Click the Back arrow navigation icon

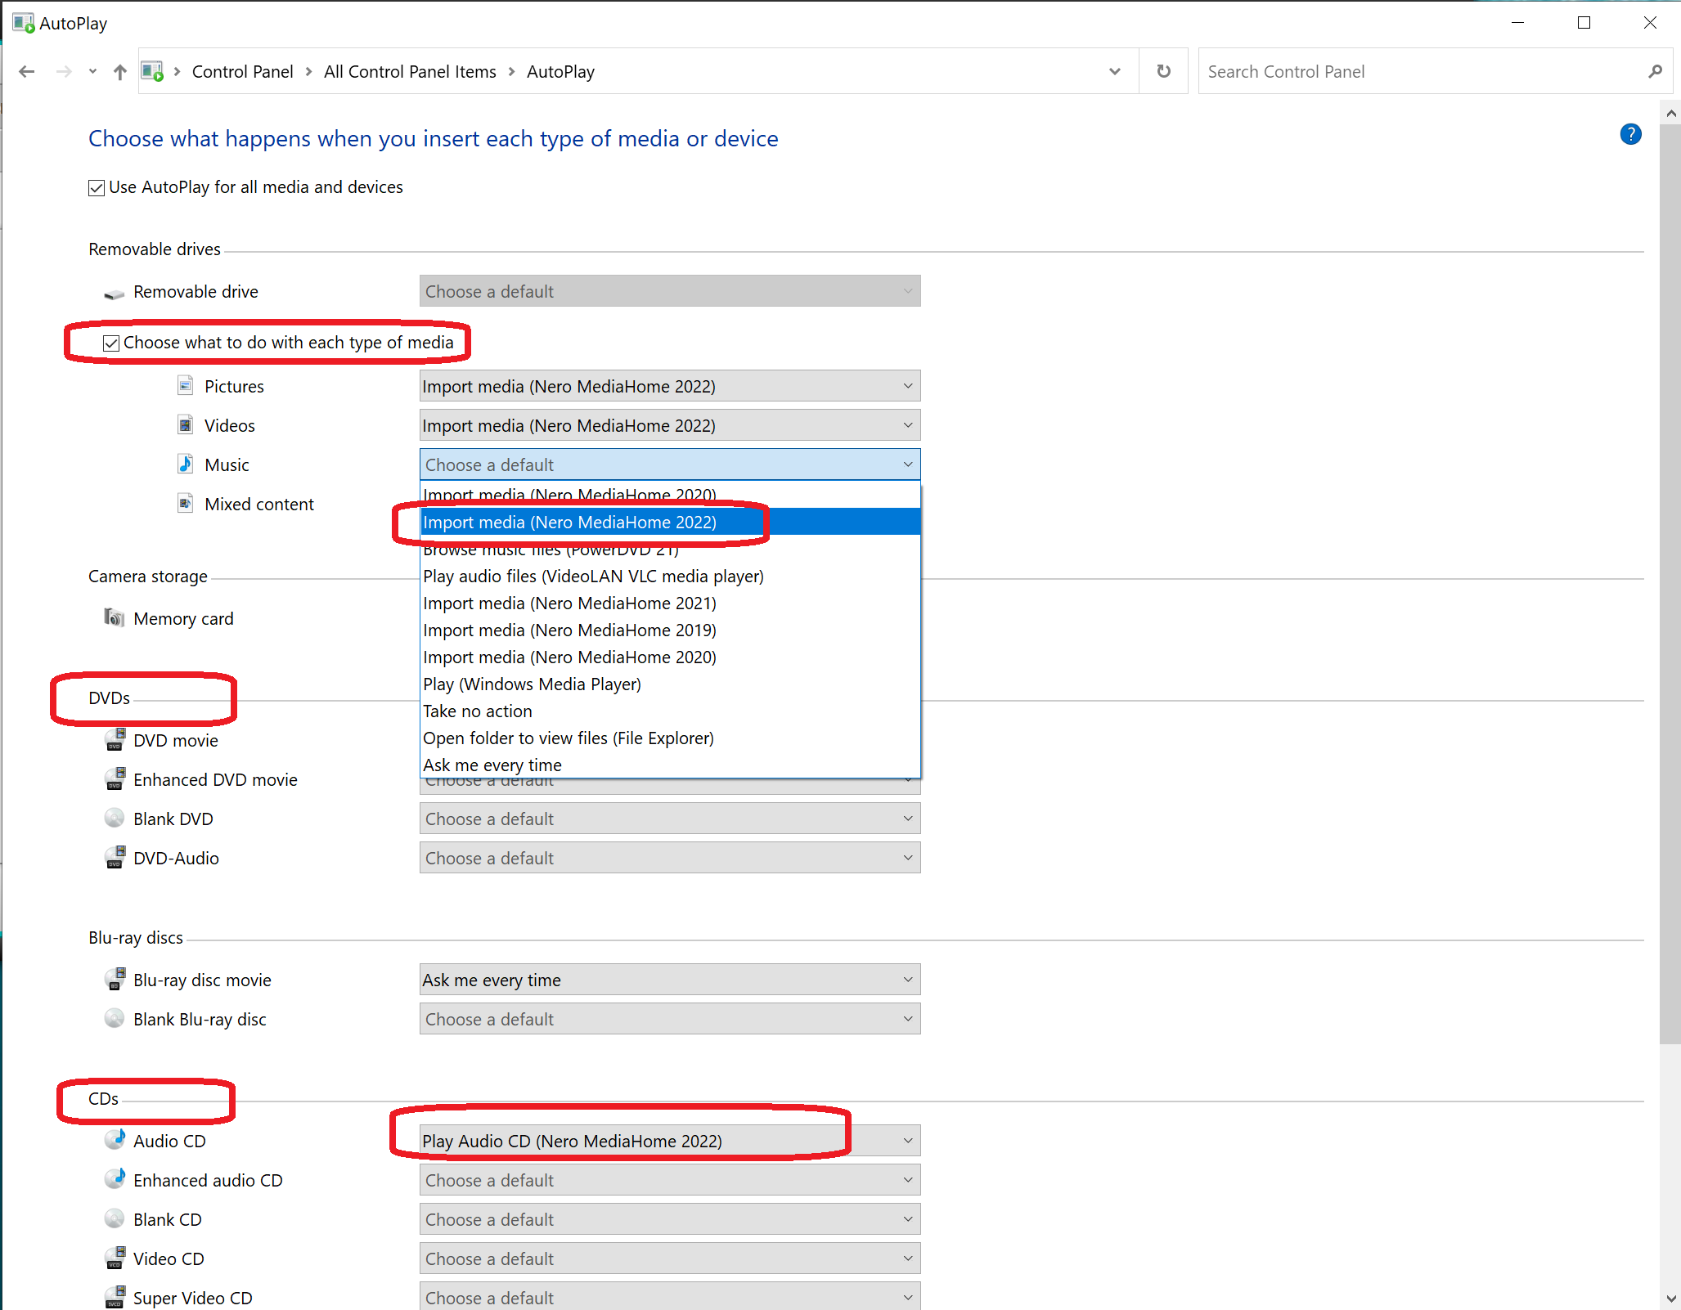[27, 72]
